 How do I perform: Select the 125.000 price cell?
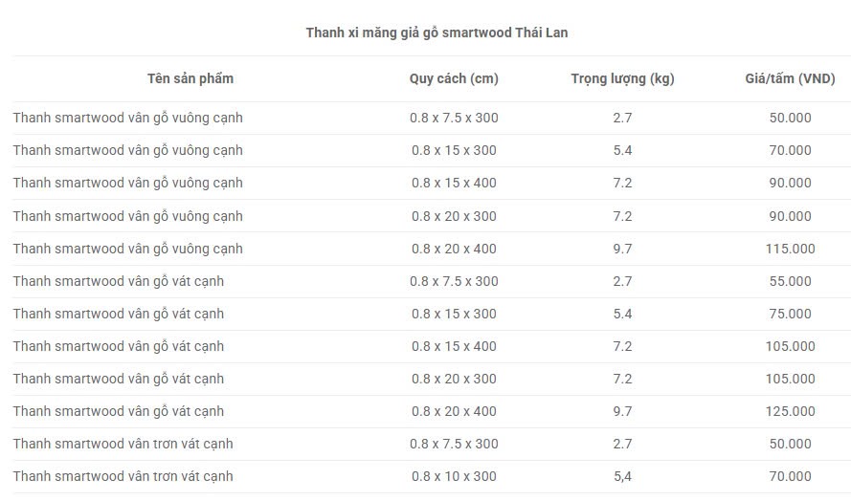pyautogui.click(x=790, y=411)
